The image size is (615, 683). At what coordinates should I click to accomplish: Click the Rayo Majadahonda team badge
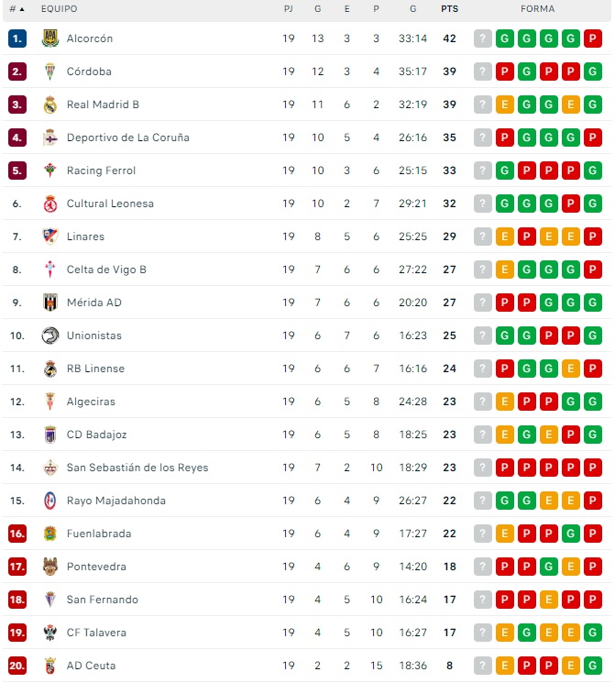point(50,501)
